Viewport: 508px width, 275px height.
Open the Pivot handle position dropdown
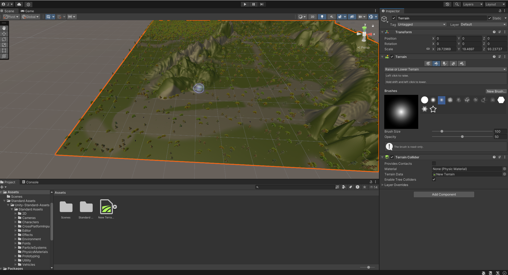coord(11,17)
